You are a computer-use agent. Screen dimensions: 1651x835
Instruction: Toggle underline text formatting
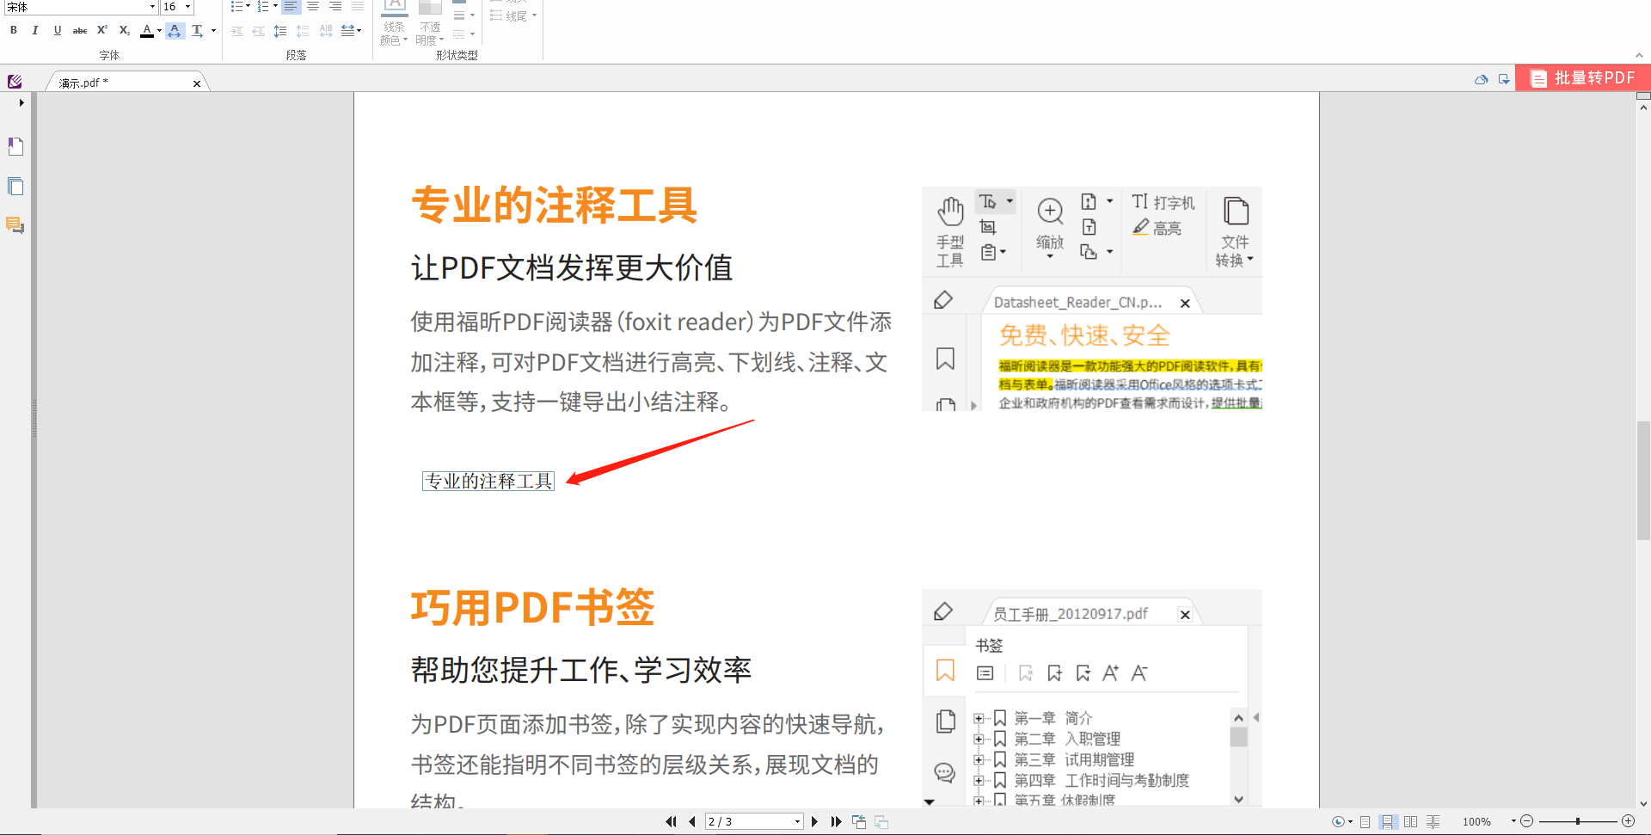coord(57,30)
